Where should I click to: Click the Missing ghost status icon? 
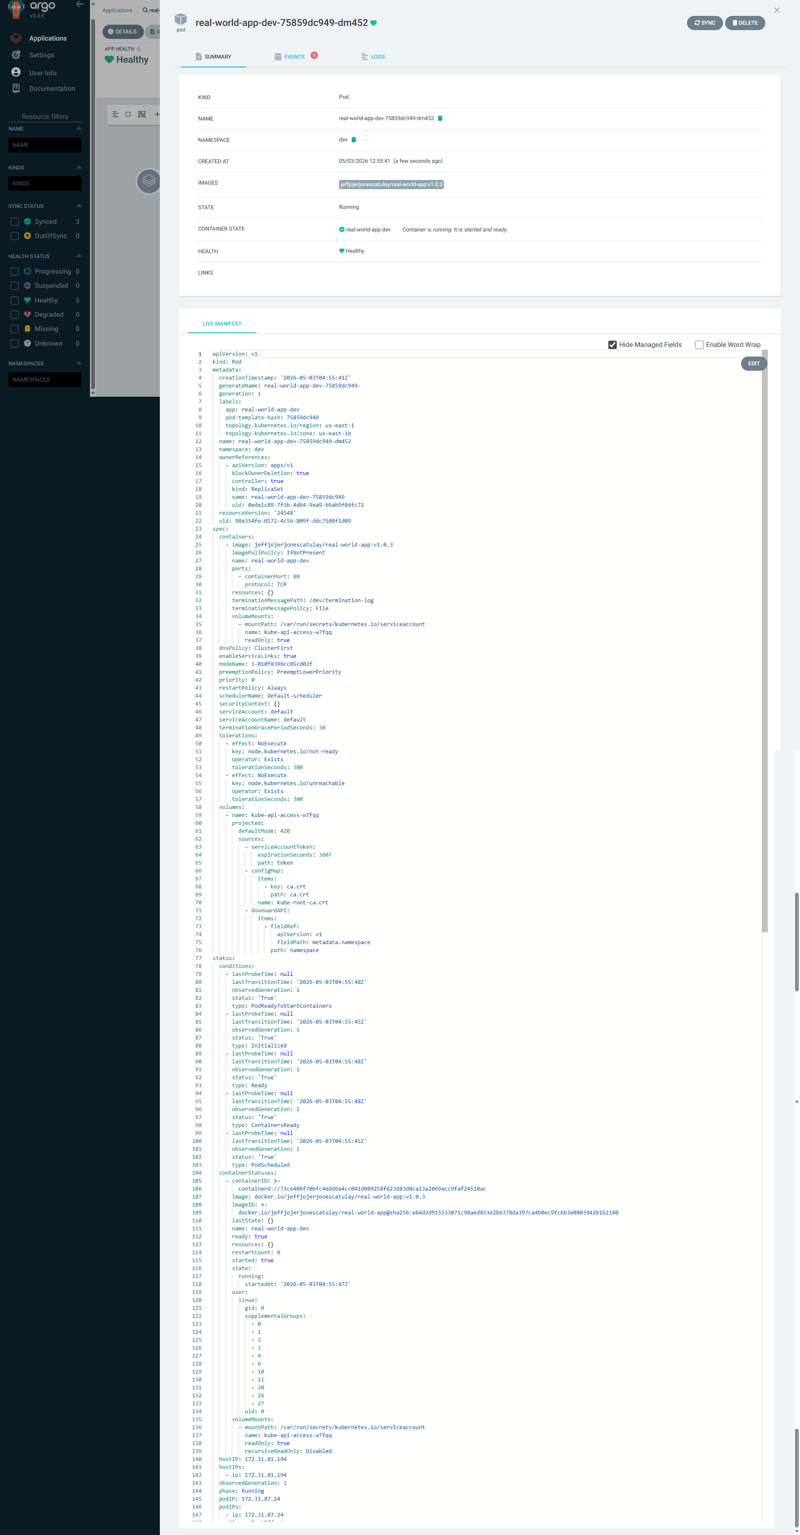tap(27, 329)
